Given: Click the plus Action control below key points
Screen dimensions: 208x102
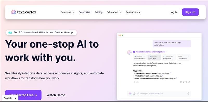Looking at the screenshot, I should tap(136, 82).
